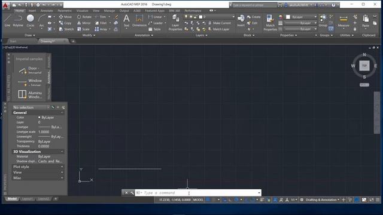Open the Dimension tool
This screenshot has height=215, width=383.
[139, 20]
